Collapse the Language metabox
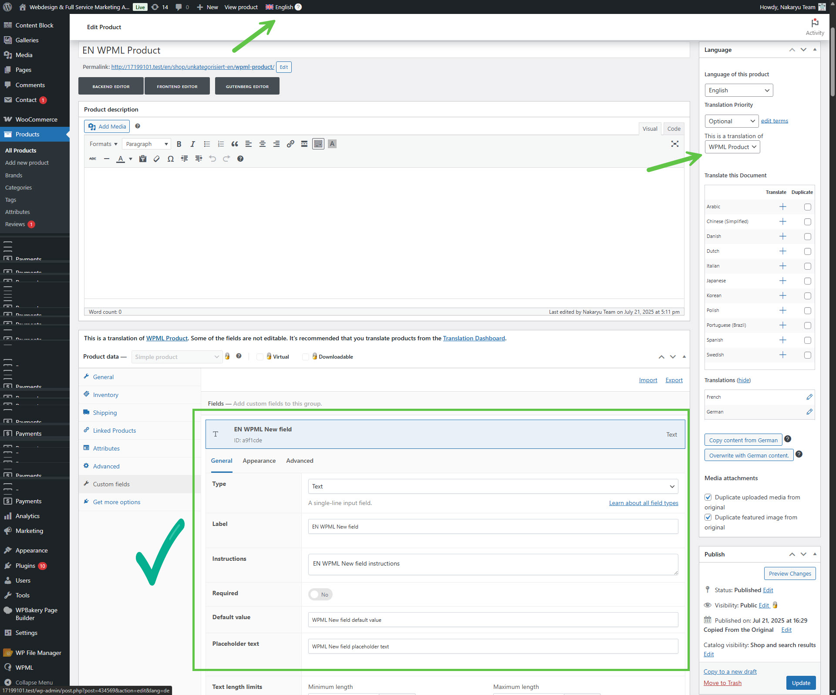This screenshot has height=695, width=836. 815,50
